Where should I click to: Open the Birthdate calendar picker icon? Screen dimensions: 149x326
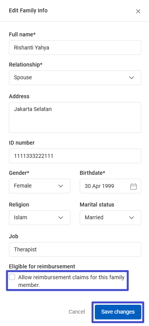click(134, 186)
